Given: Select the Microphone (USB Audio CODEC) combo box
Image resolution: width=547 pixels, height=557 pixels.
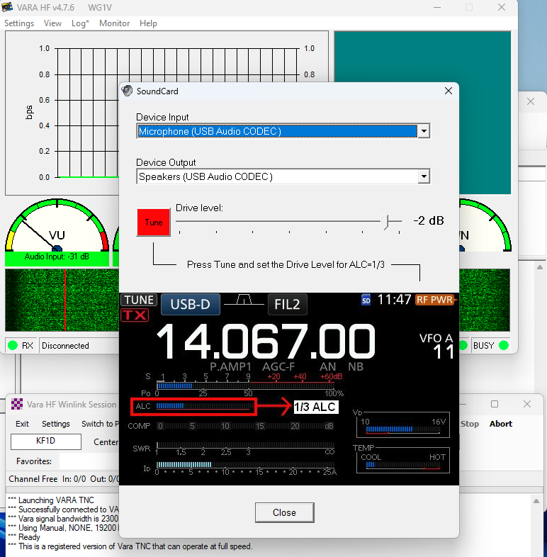Looking at the screenshot, I should [276, 131].
